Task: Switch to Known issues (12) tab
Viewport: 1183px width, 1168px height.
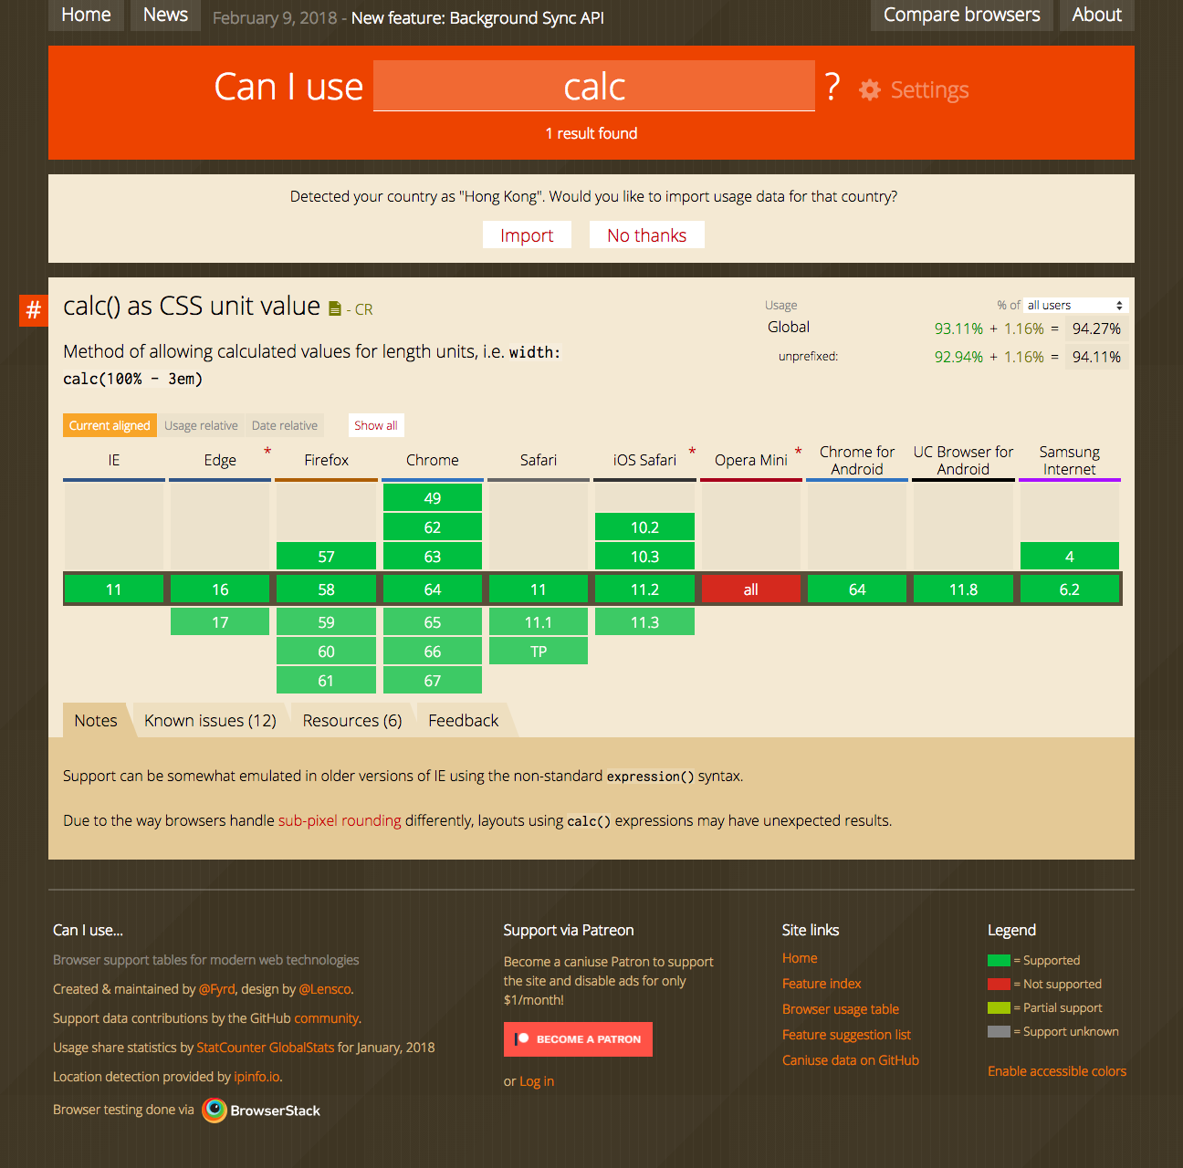Action: point(210,720)
